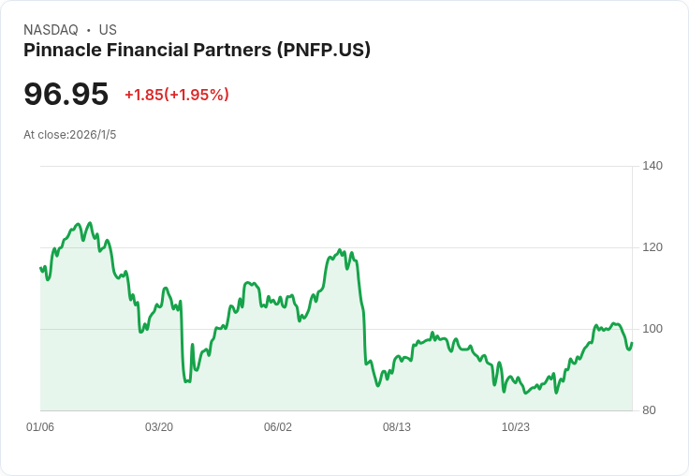Select the 03/20 date on x-axis
This screenshot has height=476, width=689.
click(x=159, y=427)
